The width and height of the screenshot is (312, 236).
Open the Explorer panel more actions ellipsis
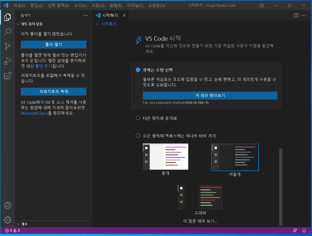pyautogui.click(x=86, y=15)
